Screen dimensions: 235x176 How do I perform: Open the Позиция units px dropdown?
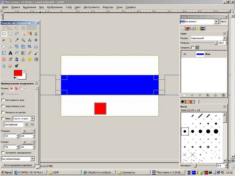[x=29, y=131]
